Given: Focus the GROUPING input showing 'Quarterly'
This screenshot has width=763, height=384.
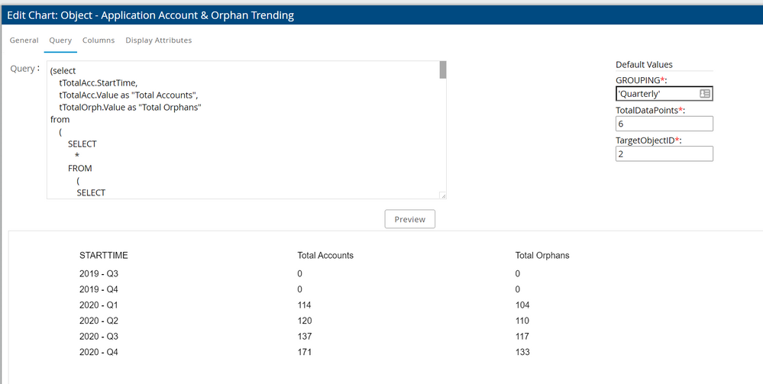Looking at the screenshot, I should click(x=655, y=93).
